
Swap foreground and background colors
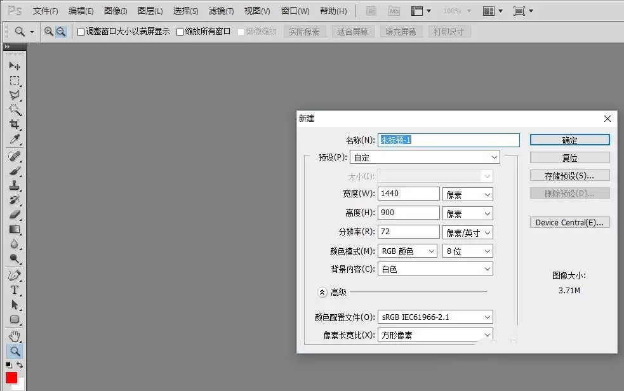[20, 365]
